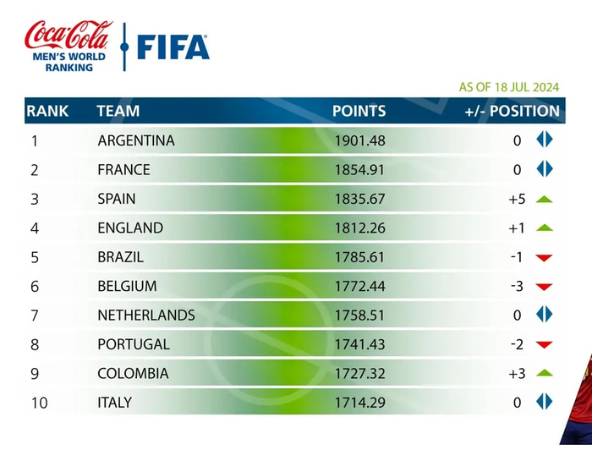Click the Coca-Cola logo
This screenshot has width=592, height=450.
(68, 36)
